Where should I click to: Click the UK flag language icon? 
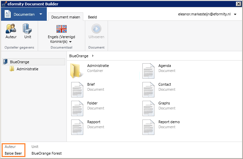(x=62, y=29)
